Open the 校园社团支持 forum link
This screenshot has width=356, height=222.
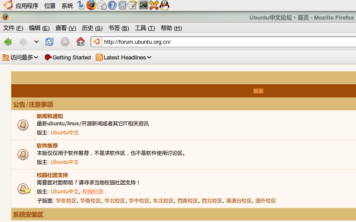pyautogui.click(x=52, y=175)
